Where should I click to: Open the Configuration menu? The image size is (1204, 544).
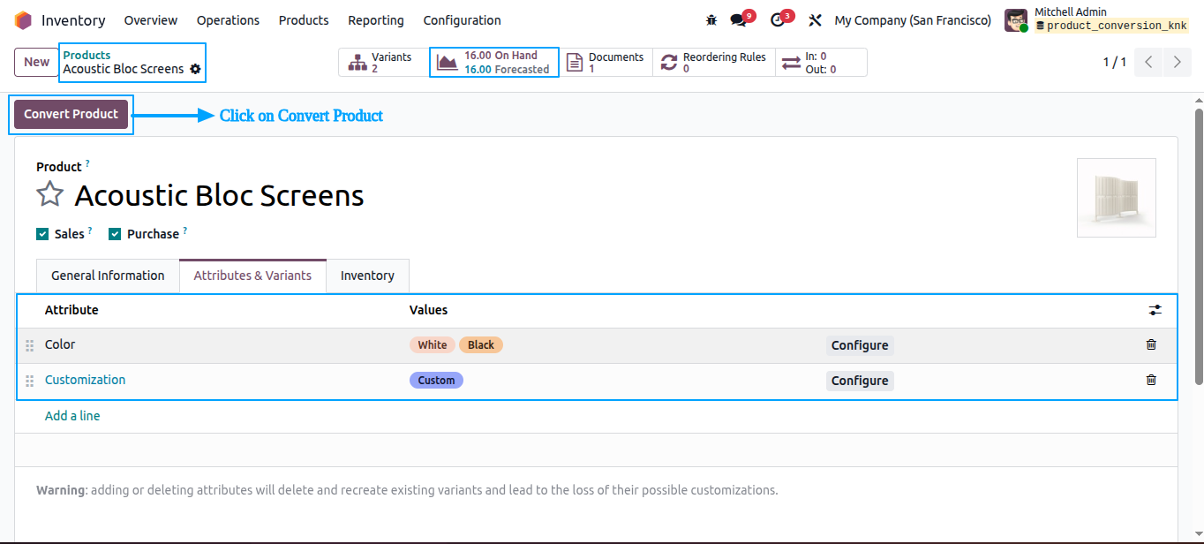tap(462, 19)
